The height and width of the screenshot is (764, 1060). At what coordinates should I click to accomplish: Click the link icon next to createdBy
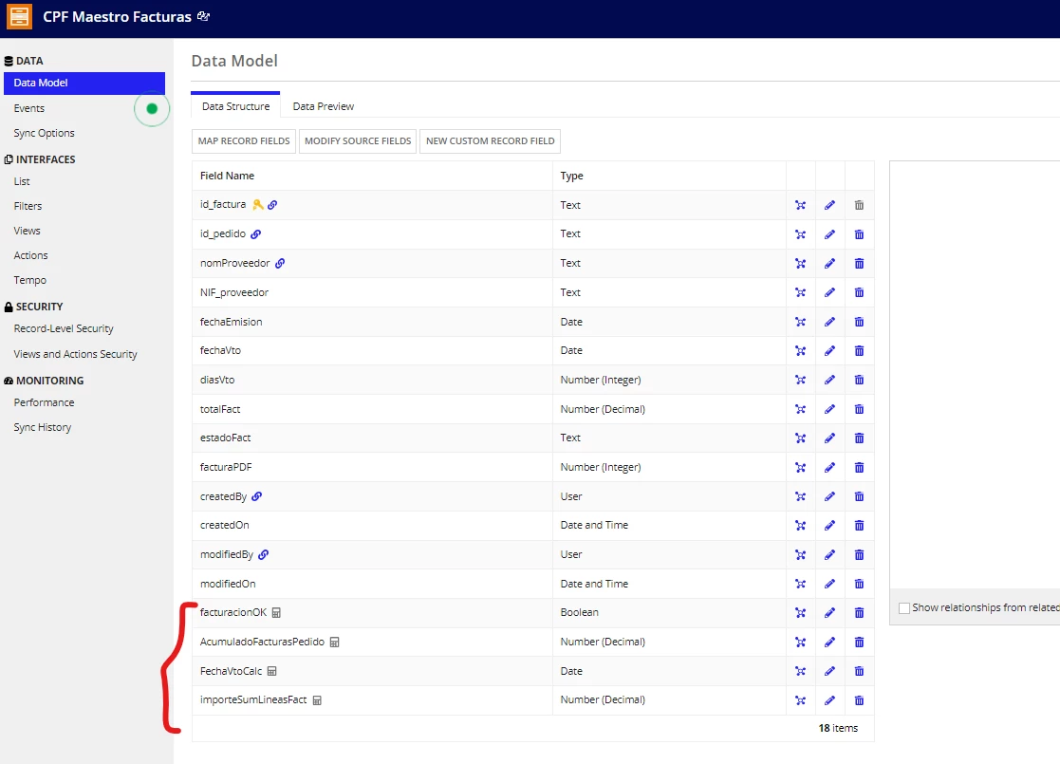257,496
